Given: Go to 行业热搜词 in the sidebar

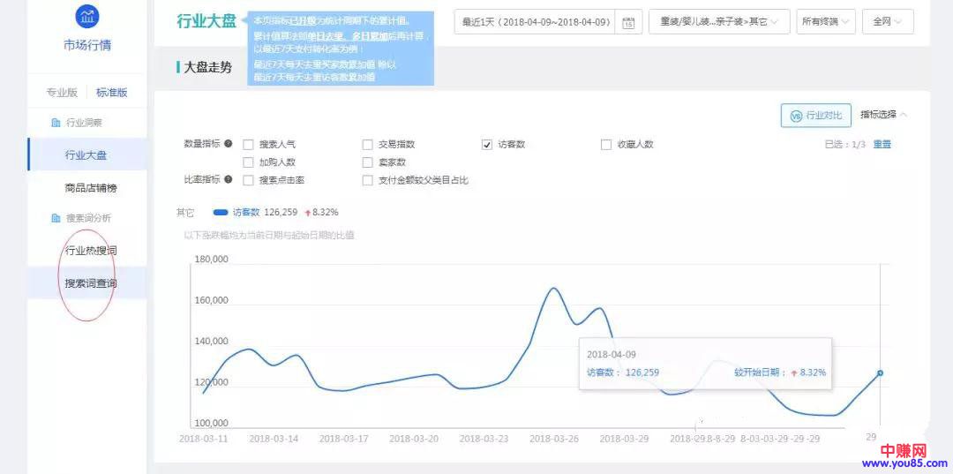Looking at the screenshot, I should click(90, 251).
